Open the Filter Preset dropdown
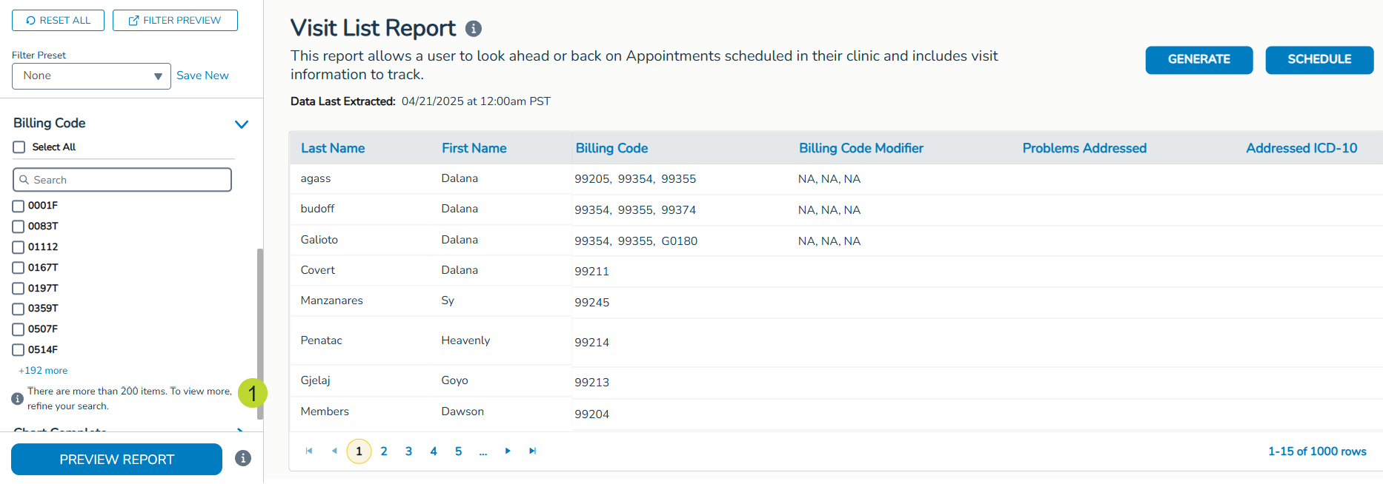Image resolution: width=1383 pixels, height=484 pixels. pos(91,76)
